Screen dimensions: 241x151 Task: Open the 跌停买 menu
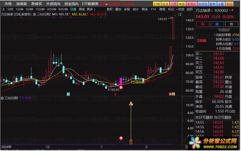(36, 4)
